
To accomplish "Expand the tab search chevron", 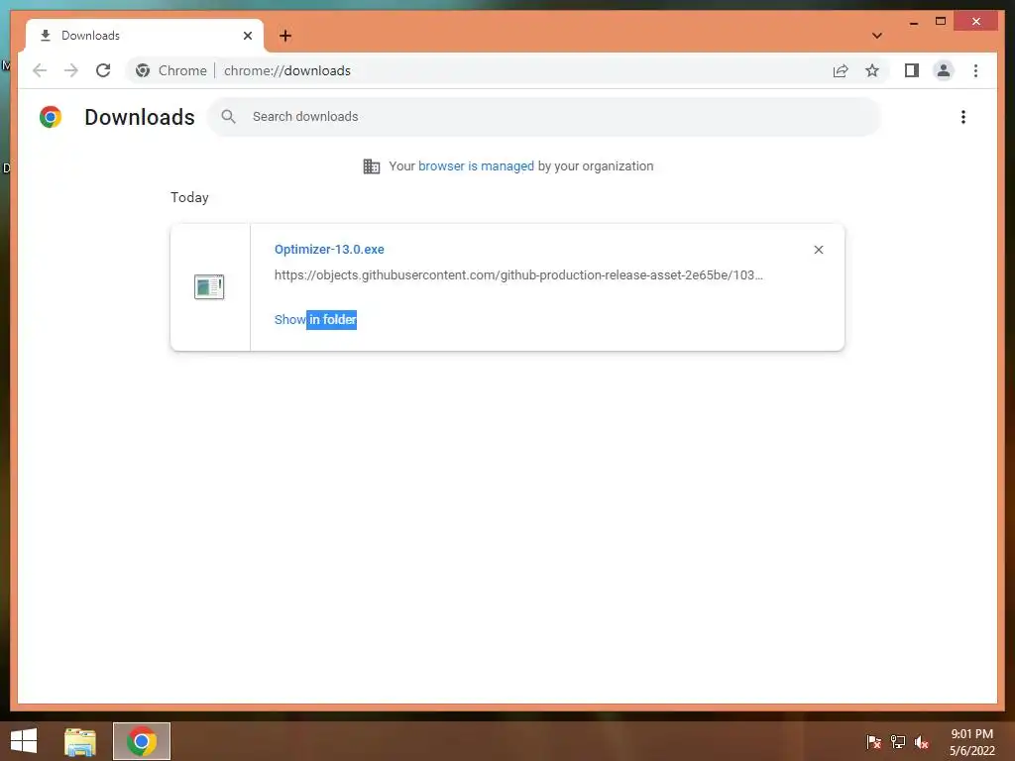I will (x=877, y=36).
